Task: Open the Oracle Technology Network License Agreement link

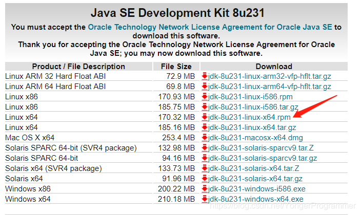Action: 210,27
